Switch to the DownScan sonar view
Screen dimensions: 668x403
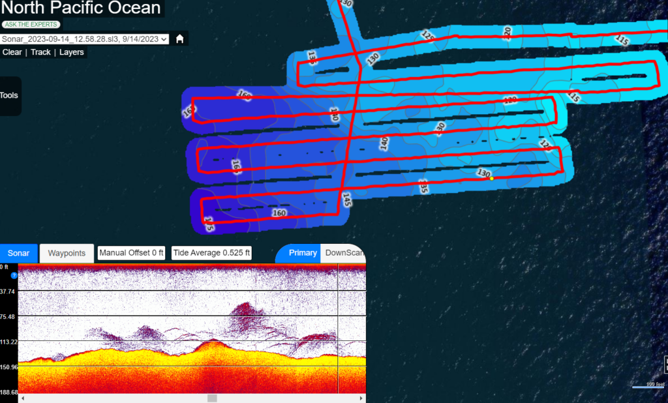pos(344,253)
